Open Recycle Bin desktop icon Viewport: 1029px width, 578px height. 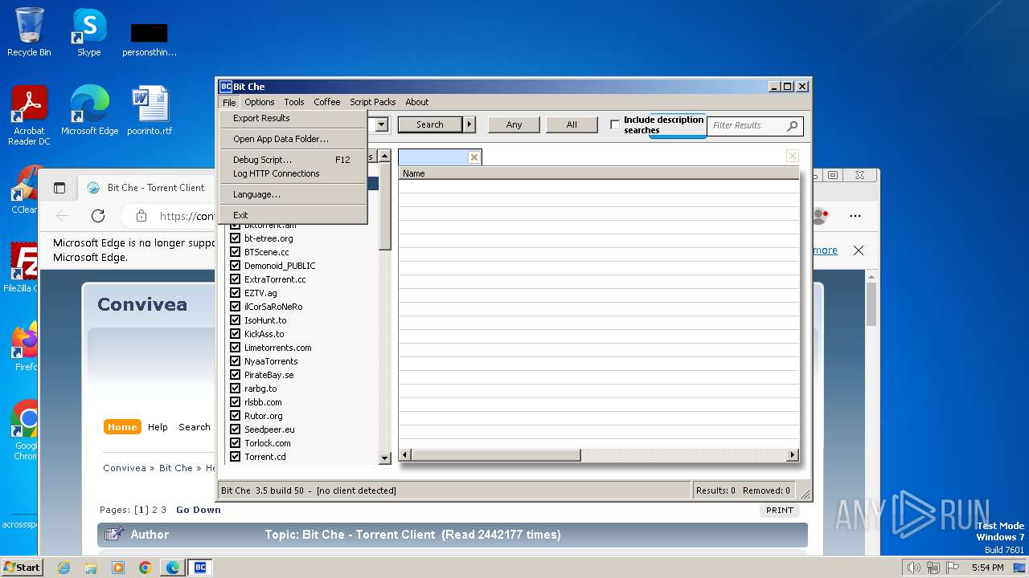(x=29, y=33)
